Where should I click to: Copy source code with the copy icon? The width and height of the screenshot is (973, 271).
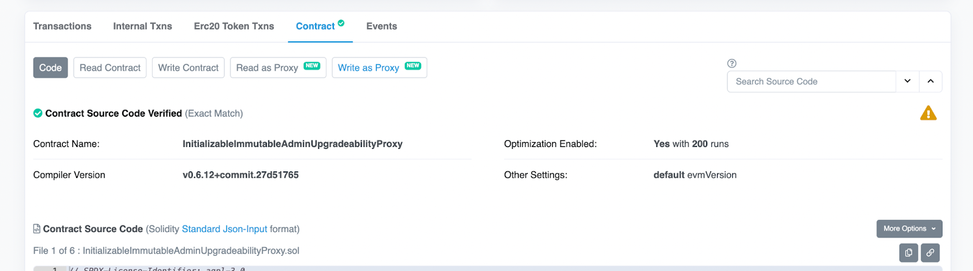[x=909, y=252]
